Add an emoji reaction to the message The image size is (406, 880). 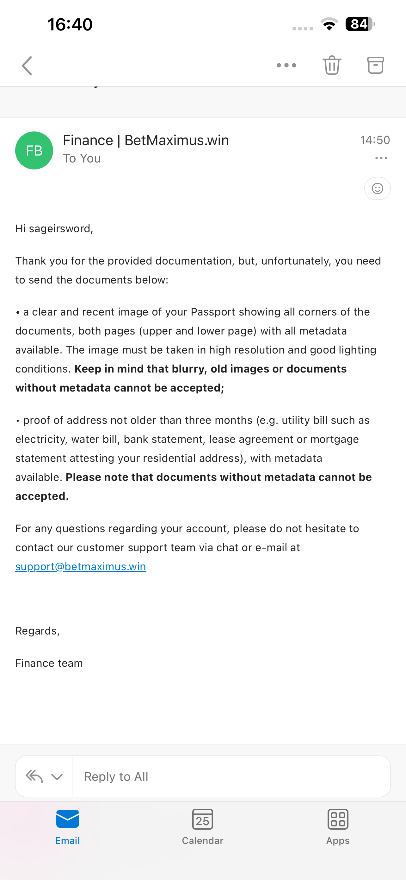pyautogui.click(x=377, y=188)
